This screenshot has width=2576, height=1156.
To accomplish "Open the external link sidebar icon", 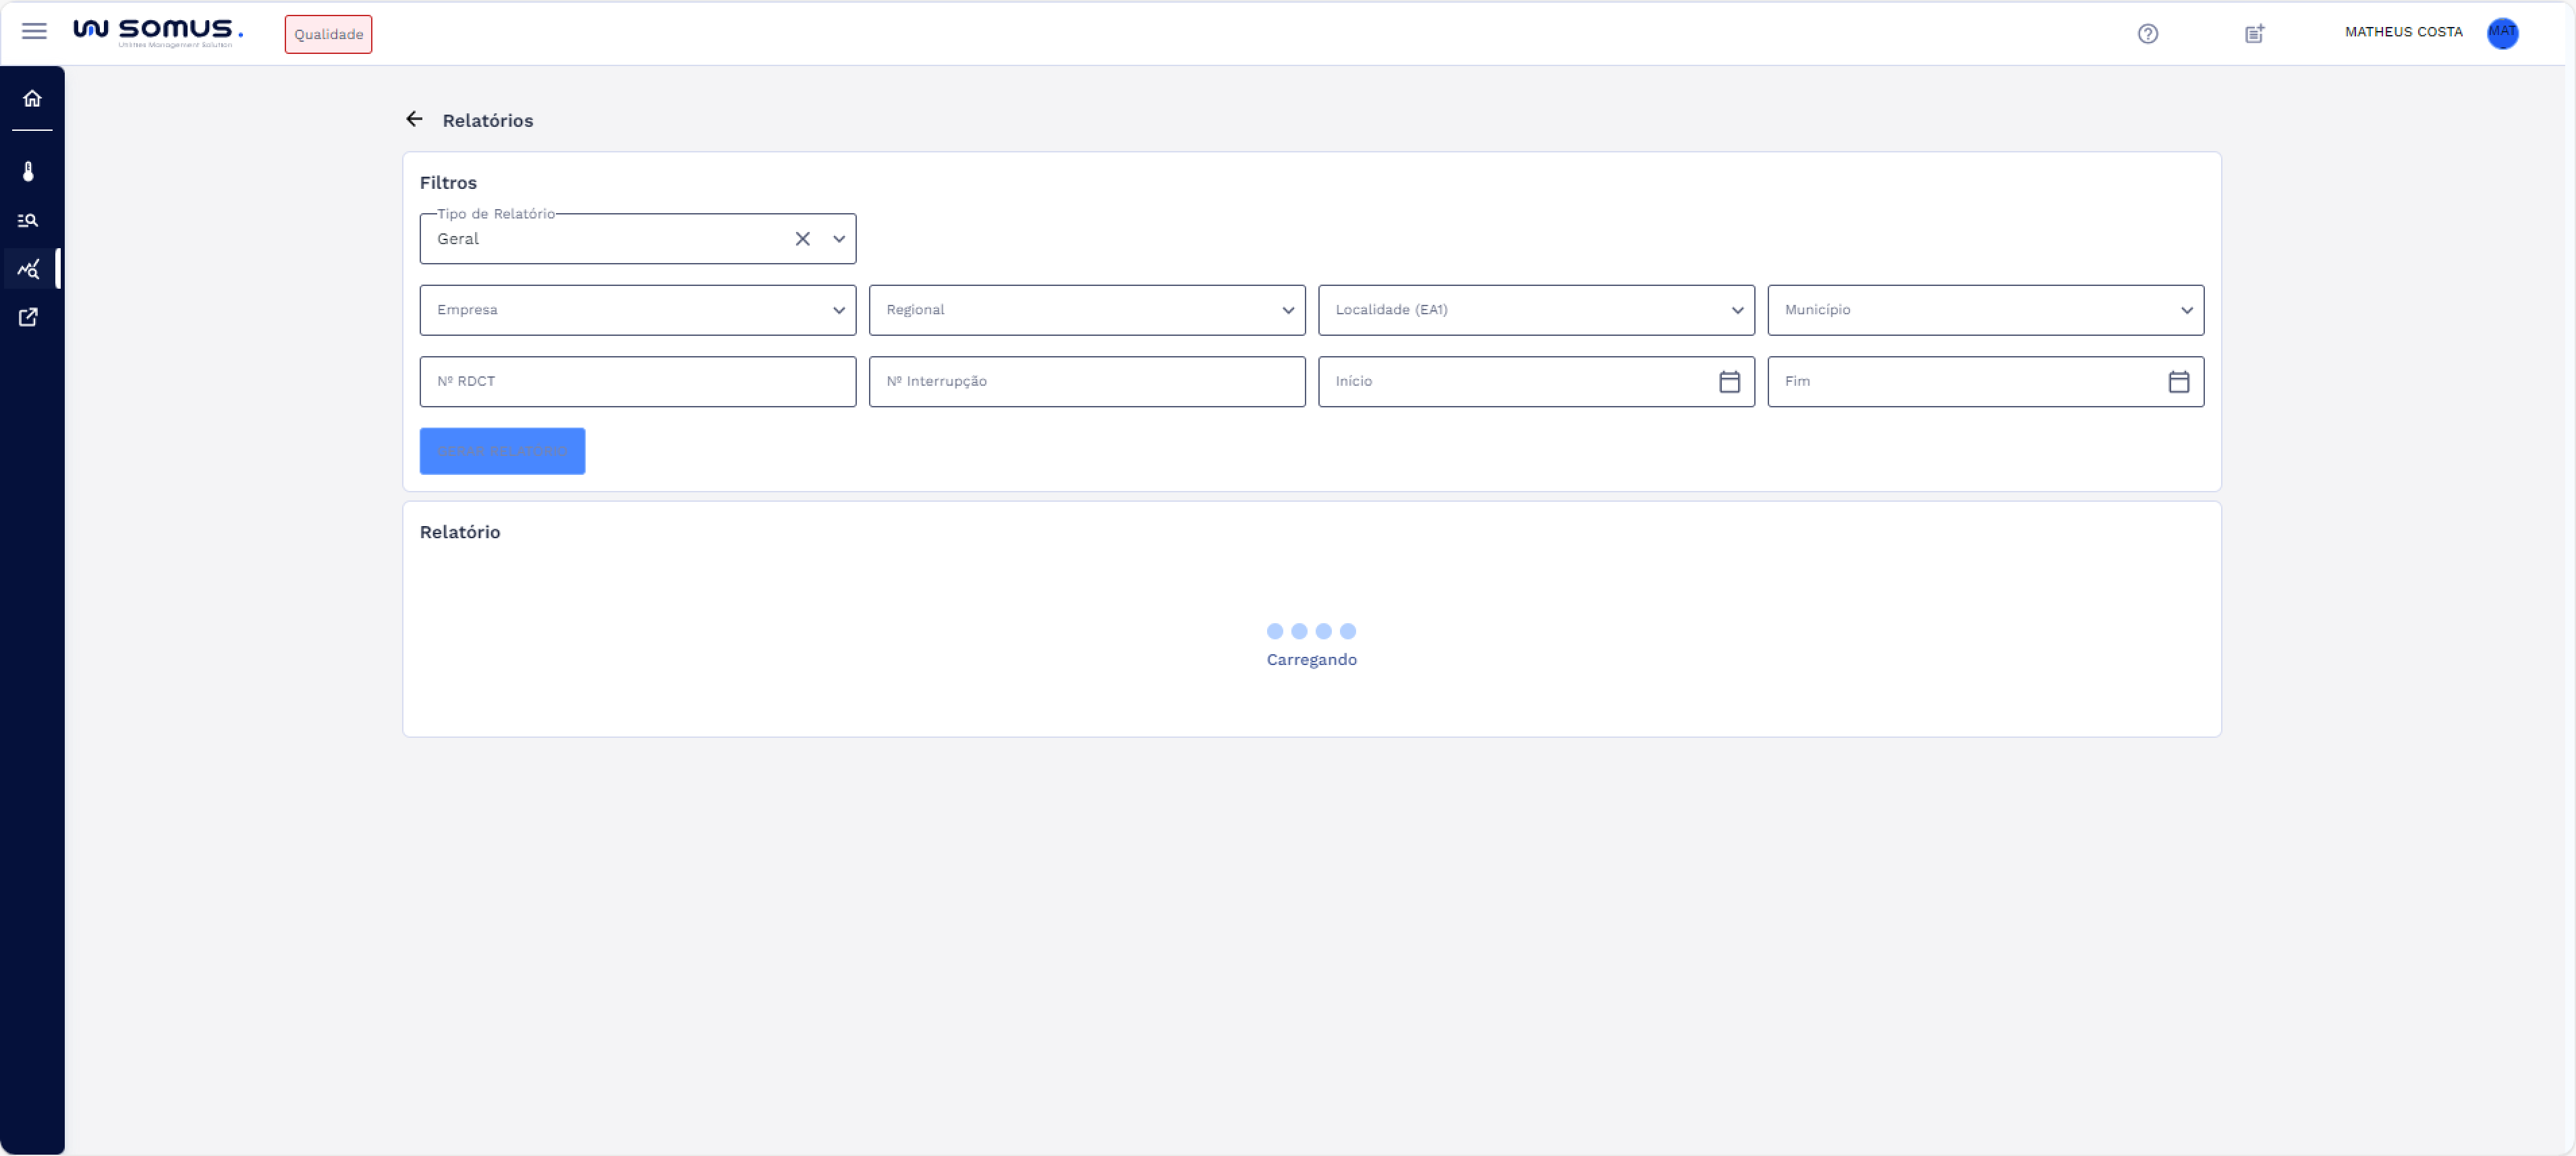I will [28, 317].
